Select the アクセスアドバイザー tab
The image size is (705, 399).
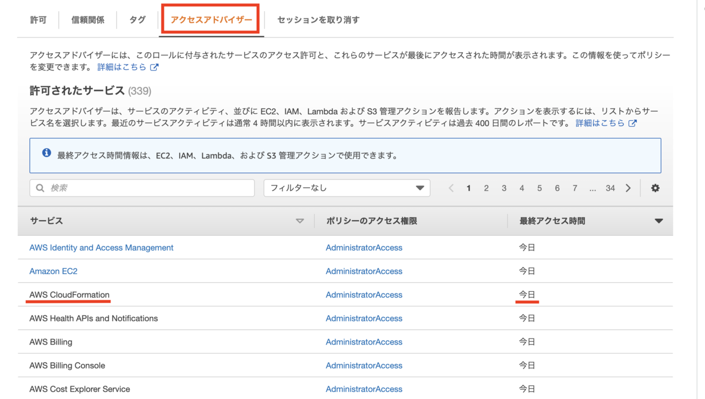(211, 20)
